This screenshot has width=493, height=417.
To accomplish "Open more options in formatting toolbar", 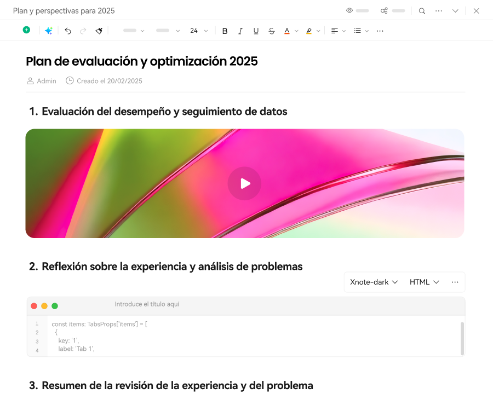I will click(380, 31).
